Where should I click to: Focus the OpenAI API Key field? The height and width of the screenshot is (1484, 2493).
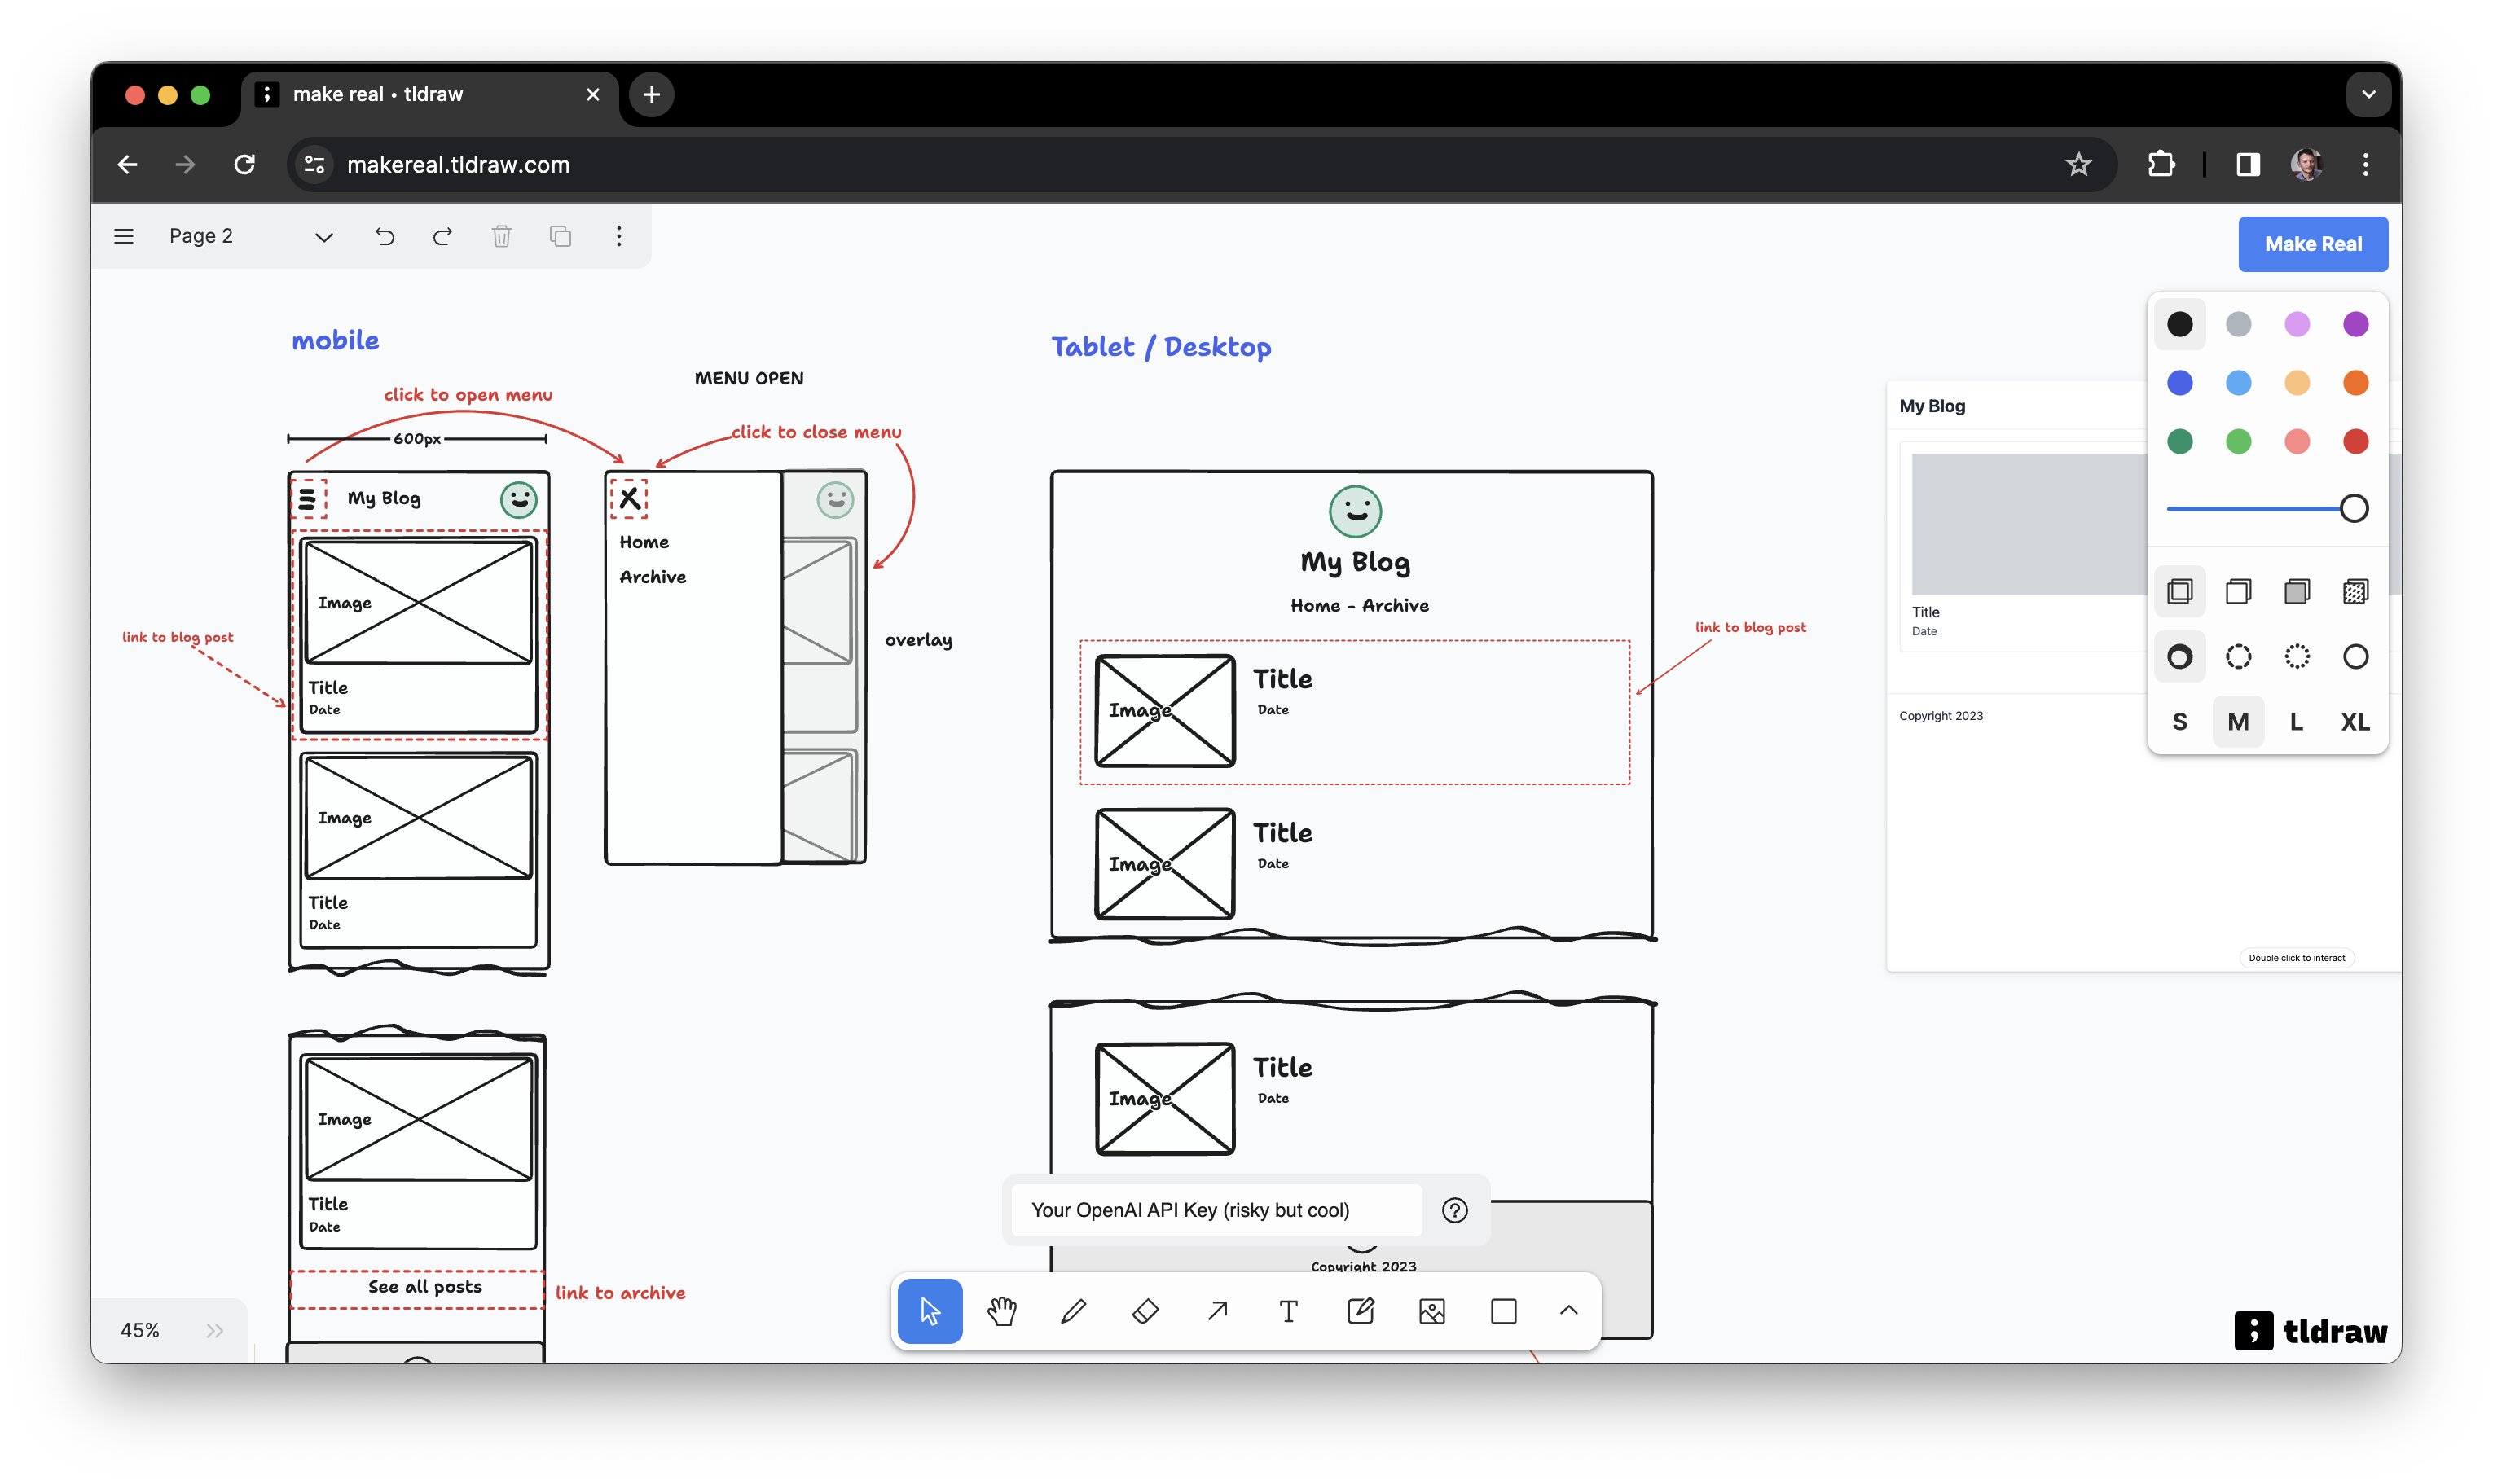pos(1216,1210)
